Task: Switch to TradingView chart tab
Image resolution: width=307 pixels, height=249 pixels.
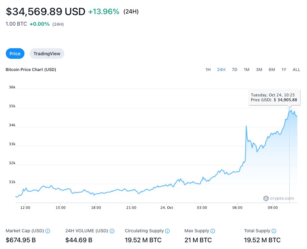Action: click(x=47, y=54)
